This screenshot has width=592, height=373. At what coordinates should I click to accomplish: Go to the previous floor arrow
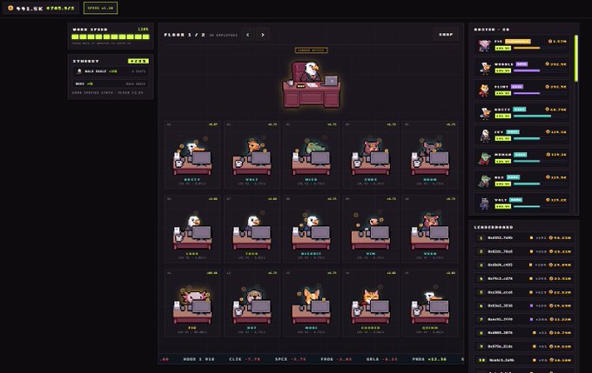[x=247, y=35]
